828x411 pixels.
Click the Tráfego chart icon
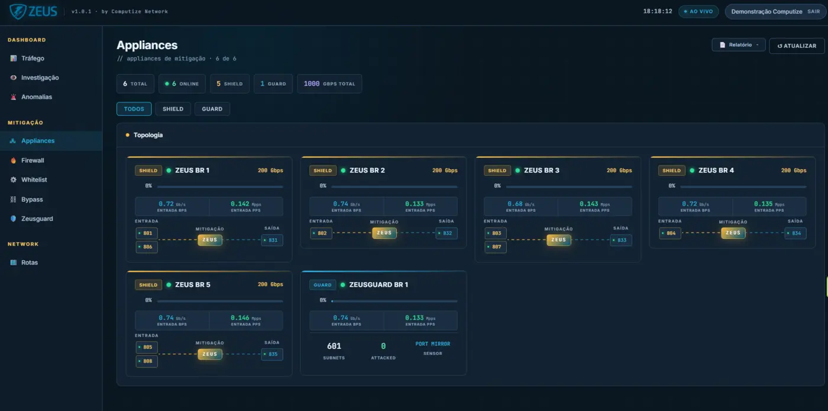(14, 59)
